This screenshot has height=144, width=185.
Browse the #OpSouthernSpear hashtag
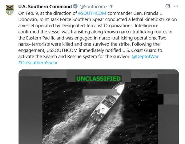[38, 63]
